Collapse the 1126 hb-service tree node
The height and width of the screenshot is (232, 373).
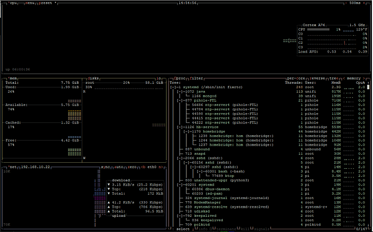click(180, 127)
